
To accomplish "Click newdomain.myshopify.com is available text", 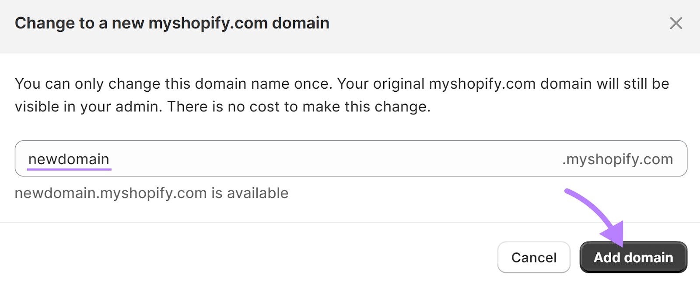I will 152,193.
